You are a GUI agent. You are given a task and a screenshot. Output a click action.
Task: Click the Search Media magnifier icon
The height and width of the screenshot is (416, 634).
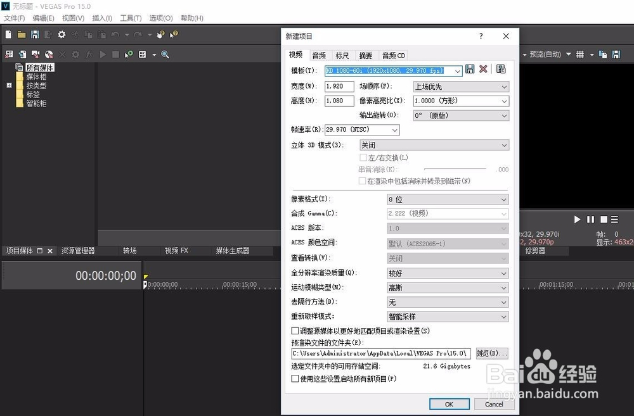[x=165, y=54]
